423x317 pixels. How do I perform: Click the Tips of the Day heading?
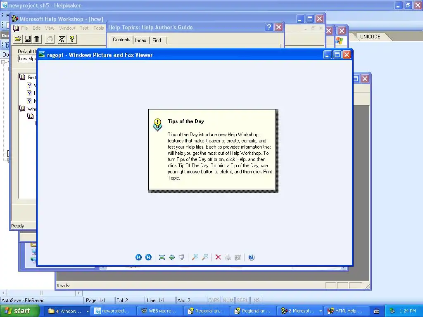tap(186, 121)
